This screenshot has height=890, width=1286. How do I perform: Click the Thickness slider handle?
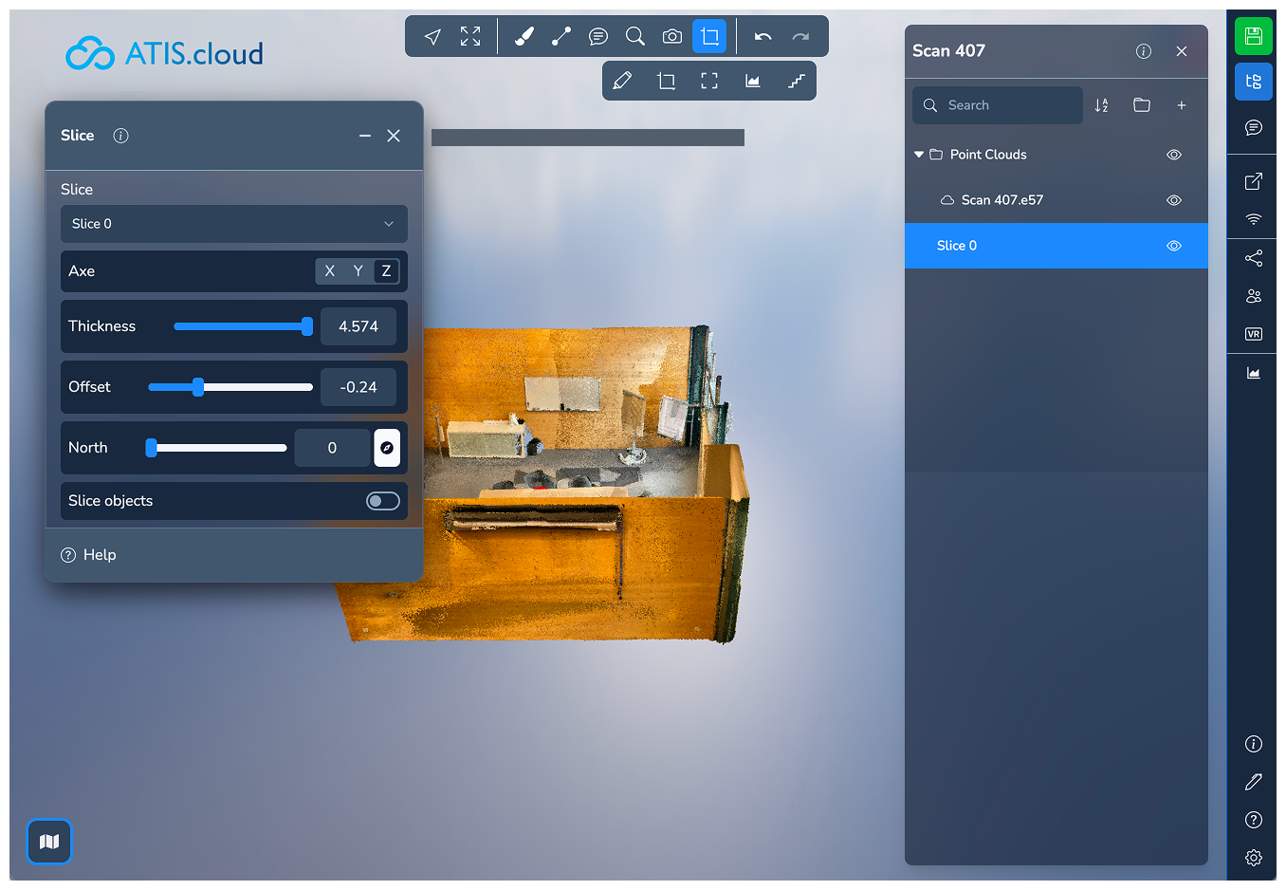pyautogui.click(x=306, y=326)
